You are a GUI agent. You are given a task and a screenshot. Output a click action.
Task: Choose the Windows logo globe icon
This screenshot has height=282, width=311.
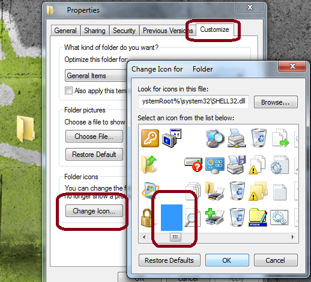click(x=150, y=191)
